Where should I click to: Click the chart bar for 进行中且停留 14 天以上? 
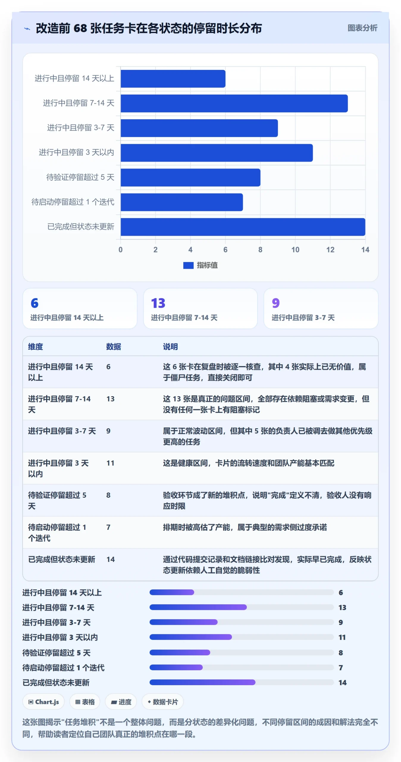(173, 79)
